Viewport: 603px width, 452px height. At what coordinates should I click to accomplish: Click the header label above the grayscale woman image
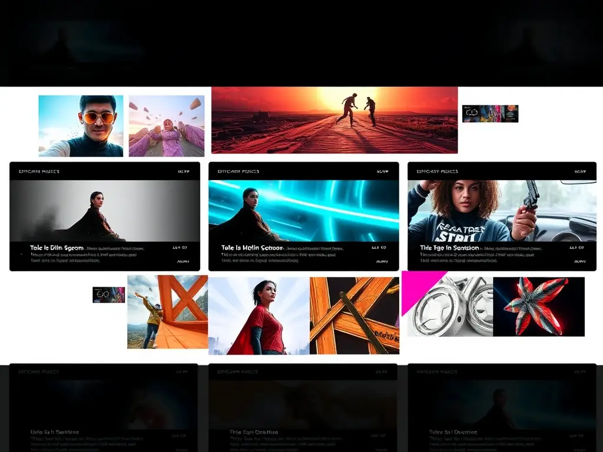[39, 171]
